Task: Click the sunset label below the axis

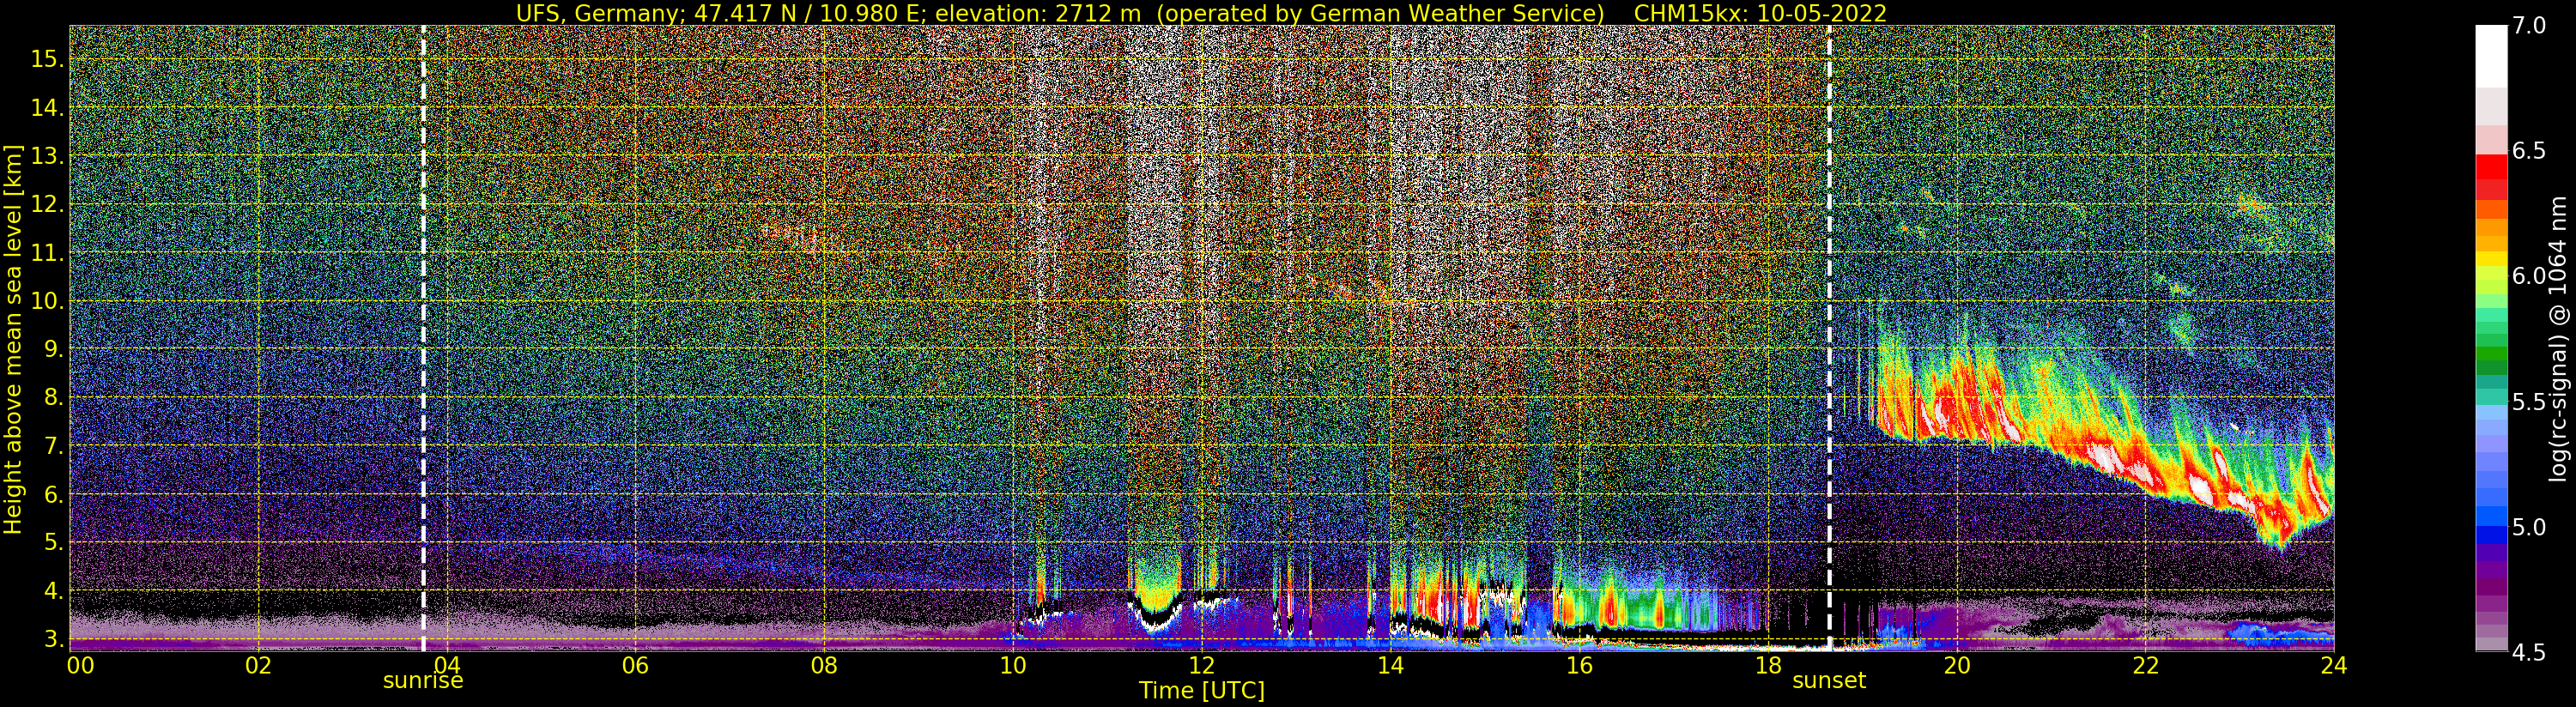Action: [x=1829, y=681]
